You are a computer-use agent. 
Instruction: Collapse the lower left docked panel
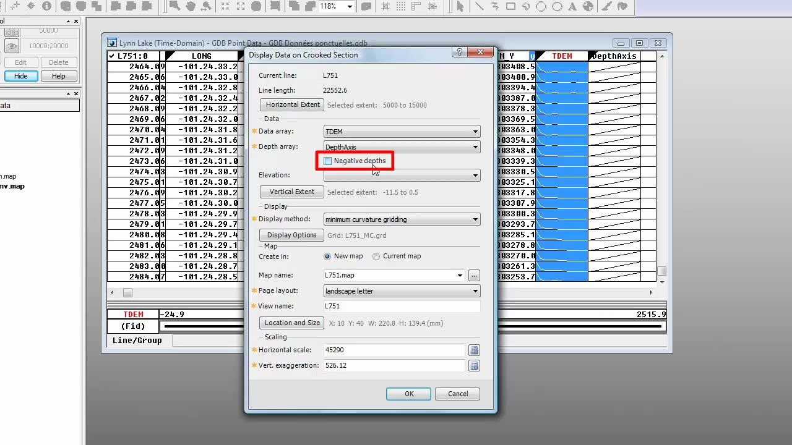pos(68,93)
